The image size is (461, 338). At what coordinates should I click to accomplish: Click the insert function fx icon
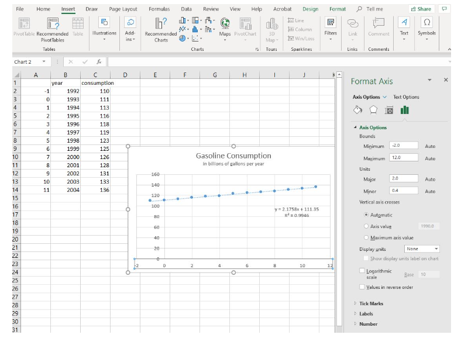99,62
